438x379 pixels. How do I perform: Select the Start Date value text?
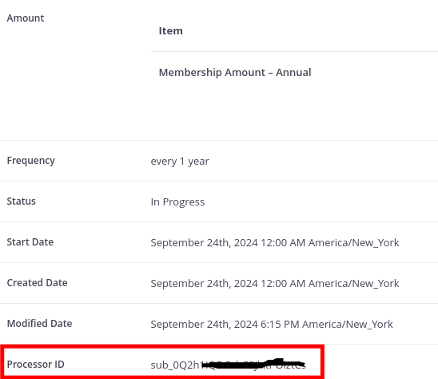point(275,242)
